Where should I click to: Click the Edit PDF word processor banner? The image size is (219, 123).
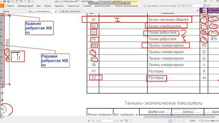click(209, 10)
